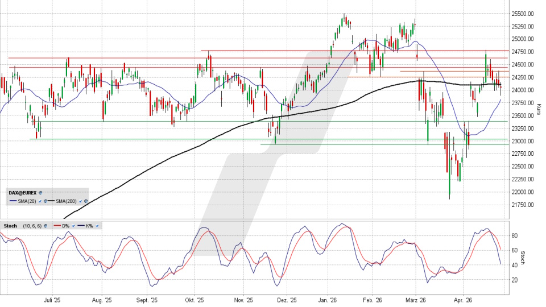546x307 pixels.
Task: Click the settings icon beside DAX@EUREX
Action: click(41, 193)
